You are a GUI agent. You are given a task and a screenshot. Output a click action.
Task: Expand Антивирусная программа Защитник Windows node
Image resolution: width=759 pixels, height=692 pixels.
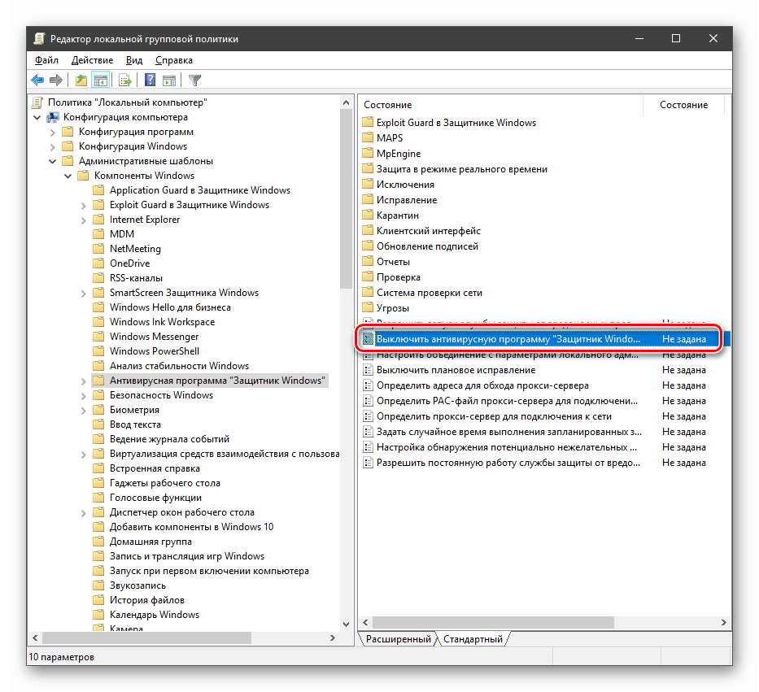click(83, 381)
